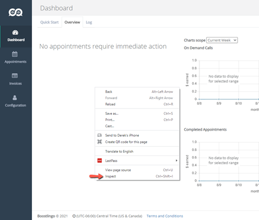Select the Overview tab
This screenshot has height=220, width=259.
pos(72,22)
